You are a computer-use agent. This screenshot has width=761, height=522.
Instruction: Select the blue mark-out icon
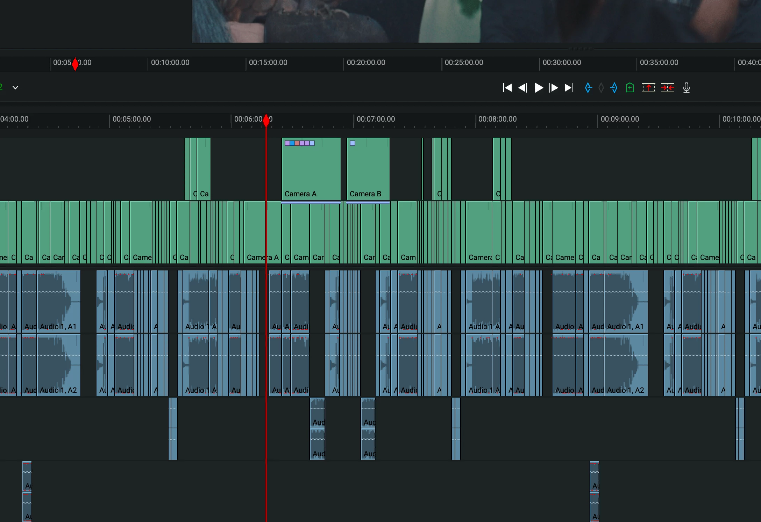click(614, 88)
